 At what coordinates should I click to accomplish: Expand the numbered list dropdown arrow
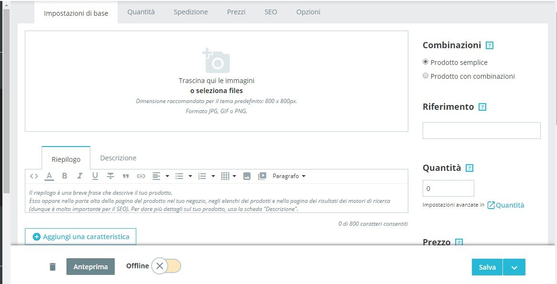(213, 176)
